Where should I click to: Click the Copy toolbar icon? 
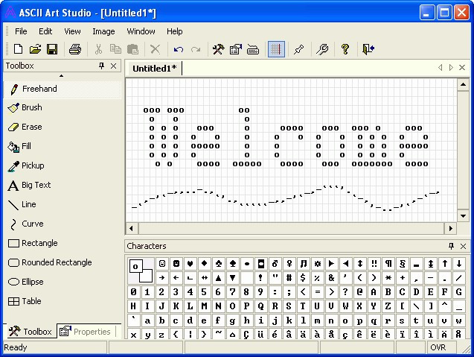tap(115, 49)
